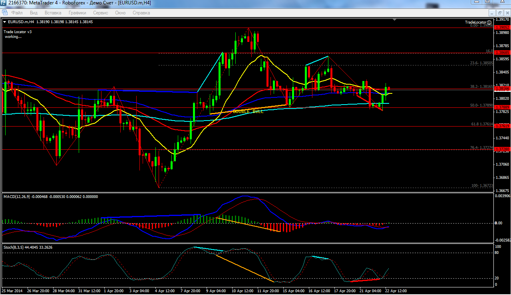This screenshot has width=511, height=295.
Task: Click the chart shift triangle marker at chart top
Action: coord(395,19)
